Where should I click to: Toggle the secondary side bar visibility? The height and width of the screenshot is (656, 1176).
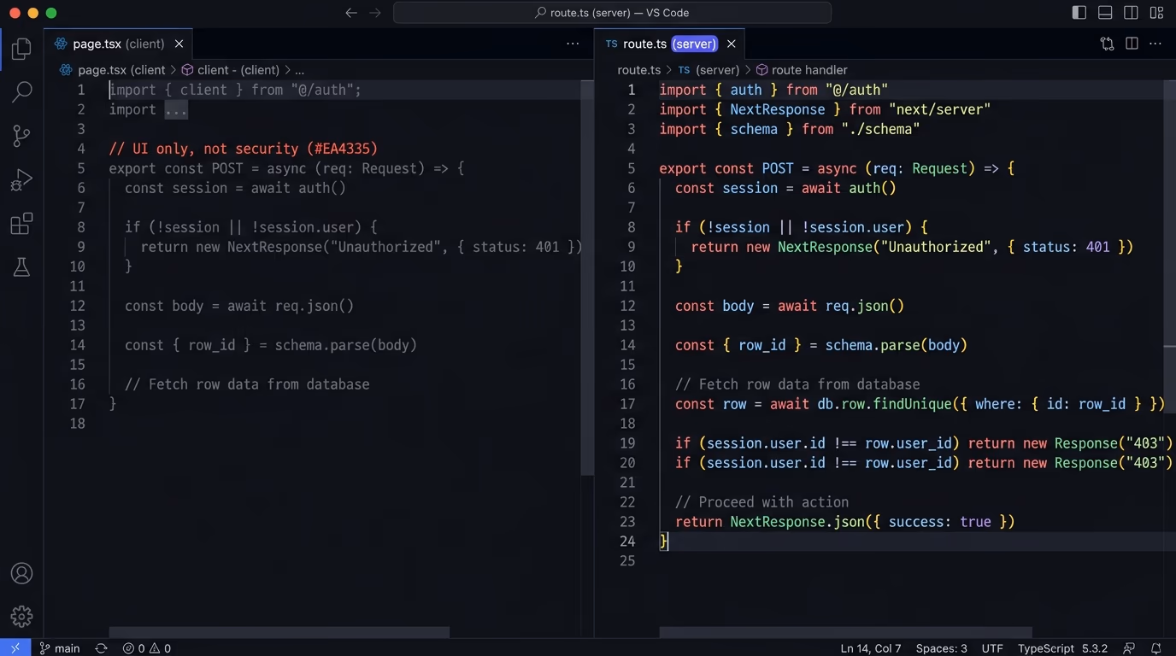coord(1131,13)
